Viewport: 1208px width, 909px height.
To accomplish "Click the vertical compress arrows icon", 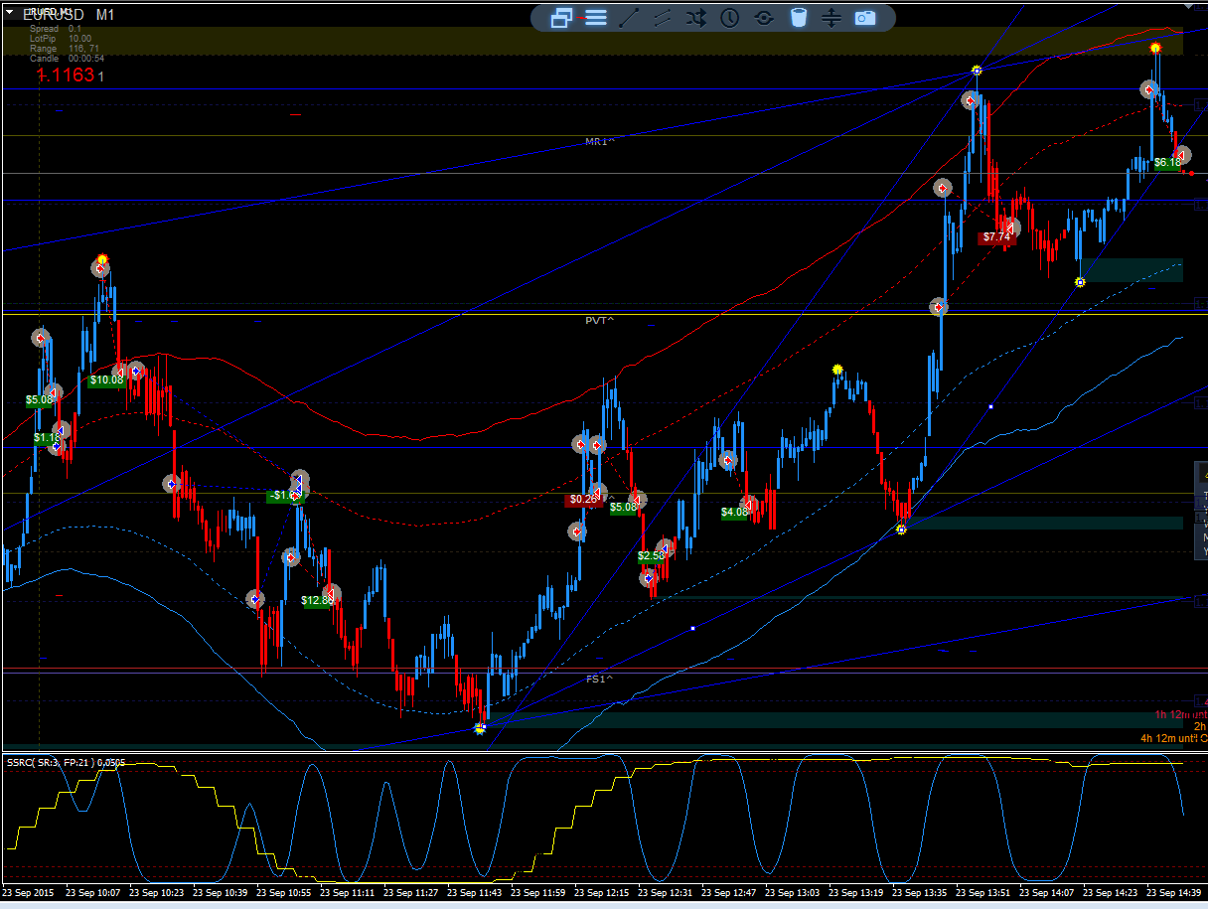I will (831, 18).
